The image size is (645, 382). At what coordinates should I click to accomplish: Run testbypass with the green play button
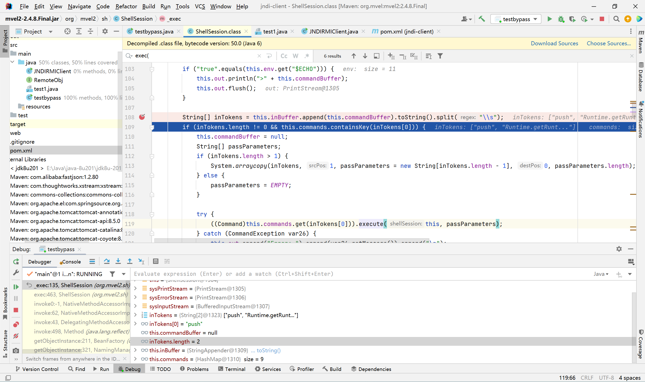[550, 19]
